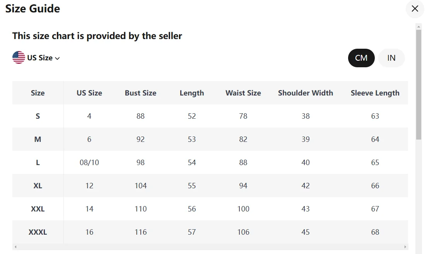
Task: Click the S size row label
Action: click(x=38, y=116)
